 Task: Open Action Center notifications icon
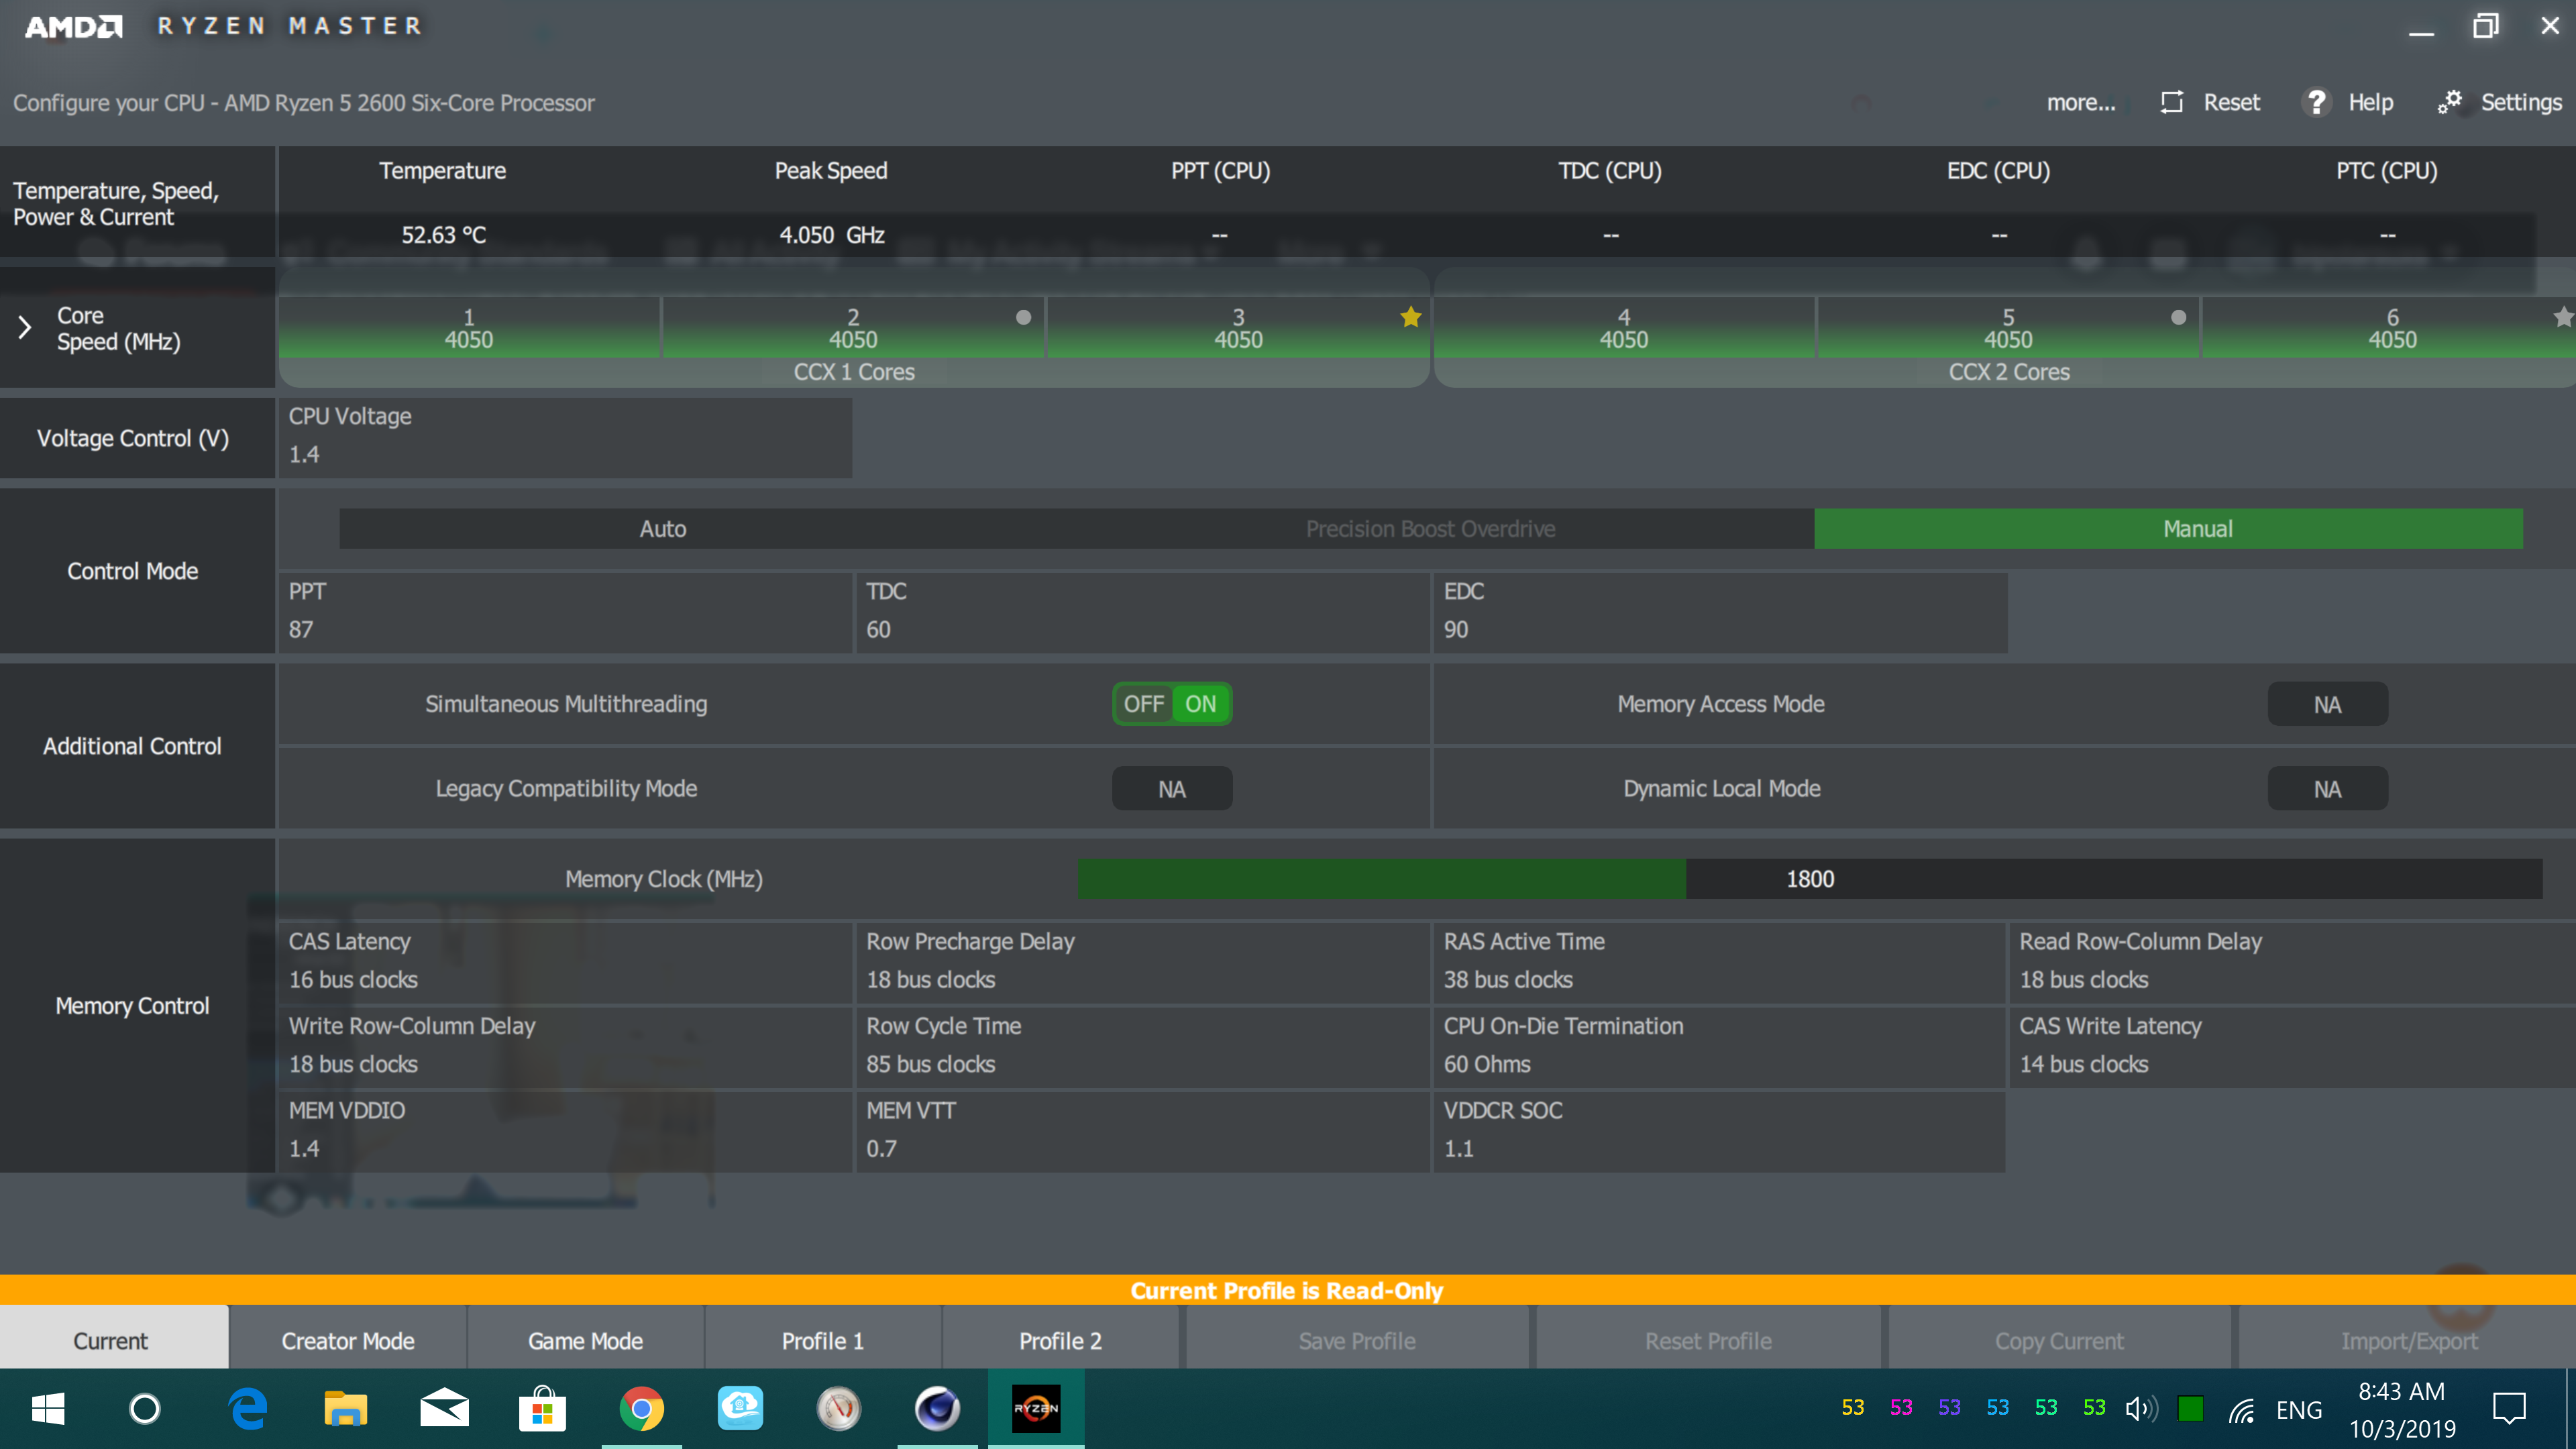coord(2509,1409)
